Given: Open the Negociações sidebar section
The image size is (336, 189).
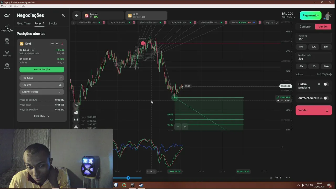Looking at the screenshot, I should click(7, 28).
